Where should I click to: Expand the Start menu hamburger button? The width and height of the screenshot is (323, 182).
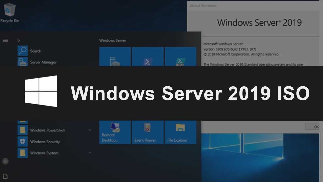coord(5,40)
